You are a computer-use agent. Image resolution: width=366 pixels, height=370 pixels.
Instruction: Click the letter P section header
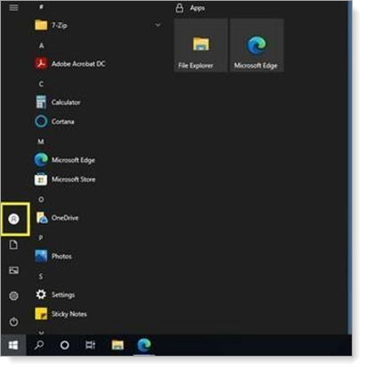click(x=41, y=237)
